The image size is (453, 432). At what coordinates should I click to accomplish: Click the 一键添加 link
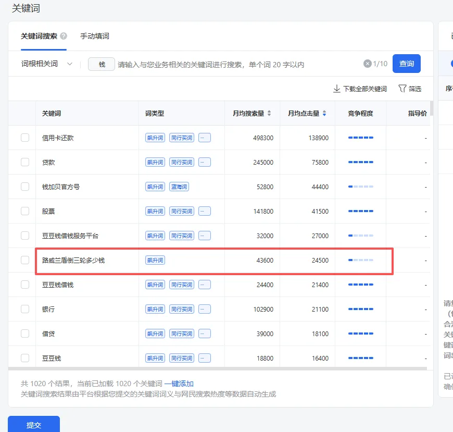click(x=179, y=384)
